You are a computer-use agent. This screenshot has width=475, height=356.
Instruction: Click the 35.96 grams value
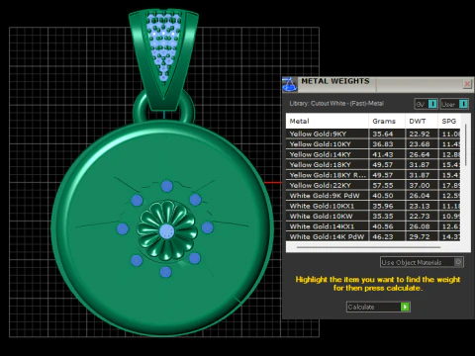383,206
